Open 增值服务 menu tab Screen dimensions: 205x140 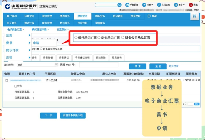coord(100,23)
